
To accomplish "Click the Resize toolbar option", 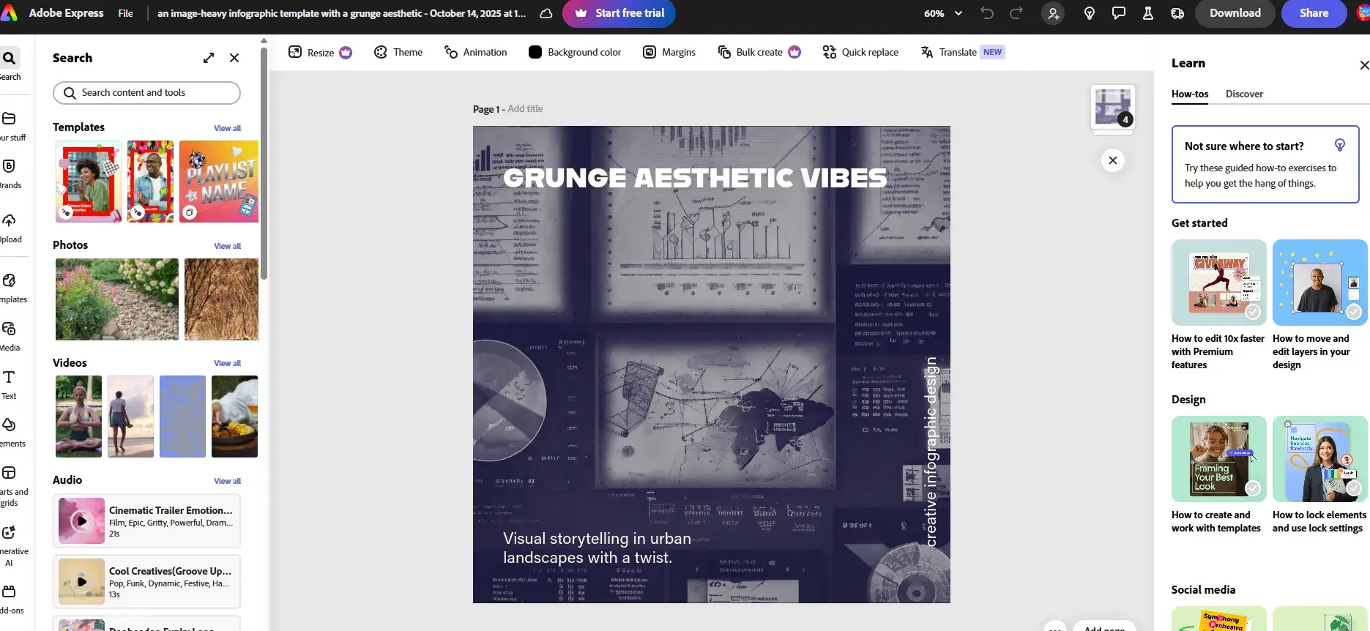I will tap(320, 52).
